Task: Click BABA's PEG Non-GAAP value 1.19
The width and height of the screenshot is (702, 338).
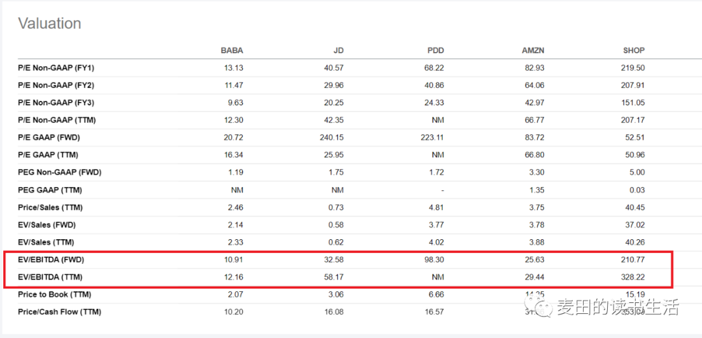Action: [x=235, y=172]
